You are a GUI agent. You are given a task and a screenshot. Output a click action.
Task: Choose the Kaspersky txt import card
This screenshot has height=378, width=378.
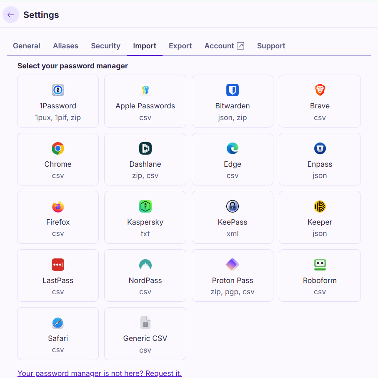tap(145, 217)
